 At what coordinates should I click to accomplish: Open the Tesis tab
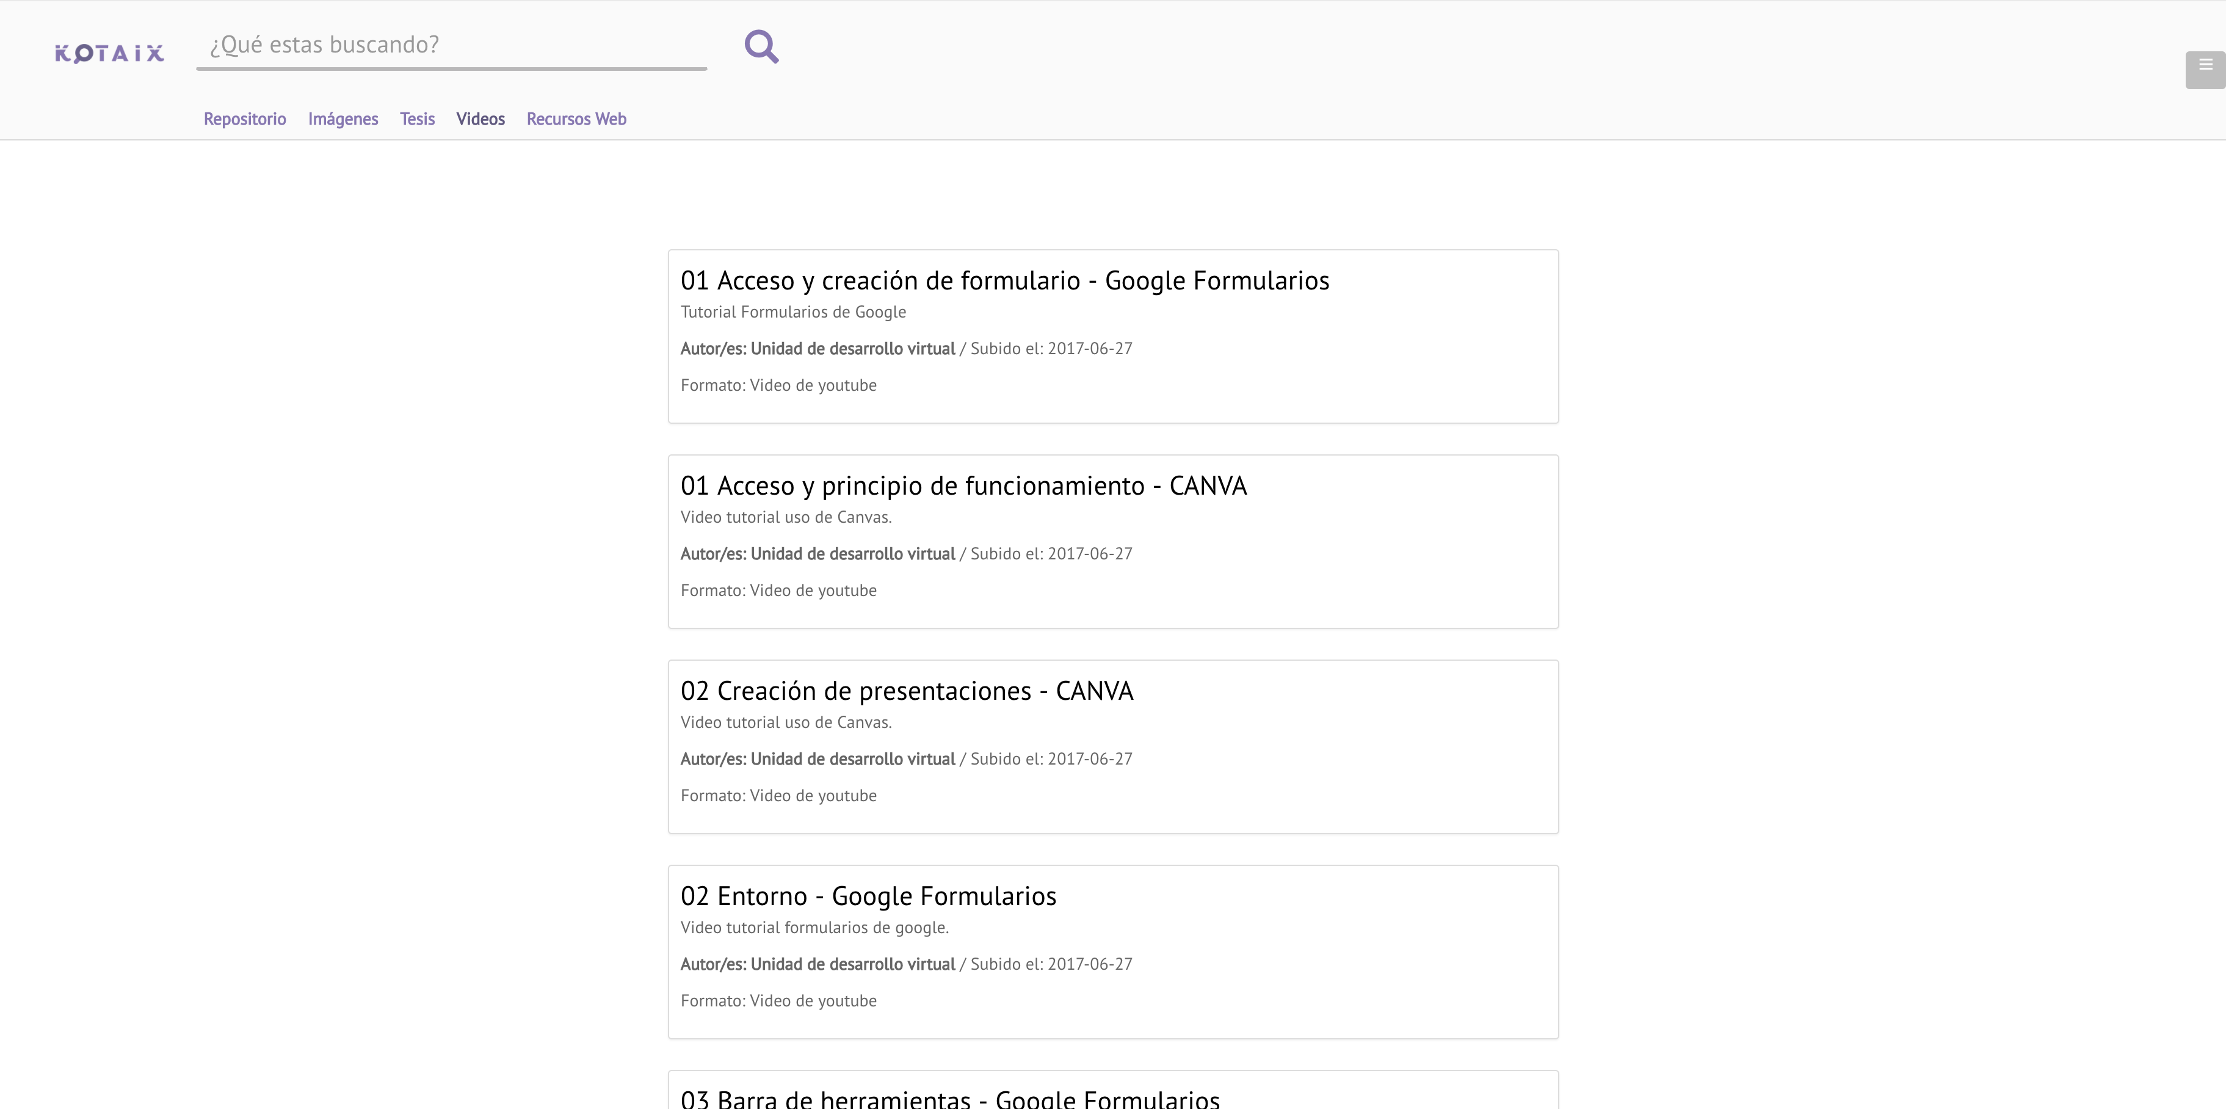[x=418, y=119]
